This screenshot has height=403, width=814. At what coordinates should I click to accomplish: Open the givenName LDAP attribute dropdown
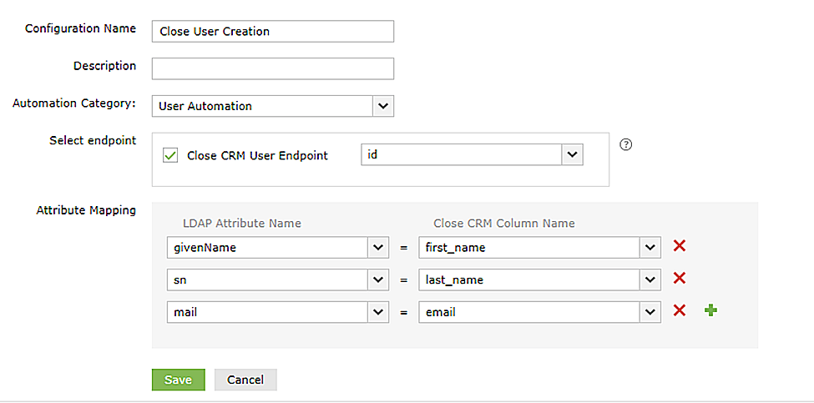point(379,248)
